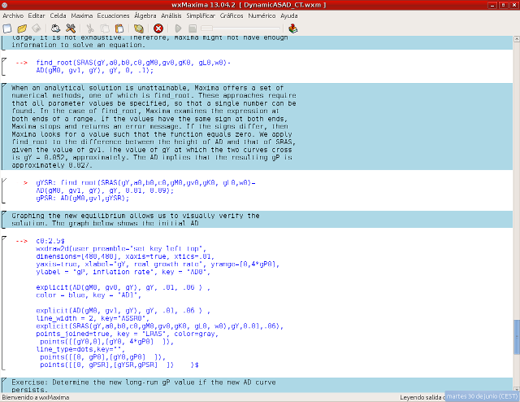The width and height of the screenshot is (520, 402).
Task: Click the Print document toolbar icon
Action: pos(55,28)
